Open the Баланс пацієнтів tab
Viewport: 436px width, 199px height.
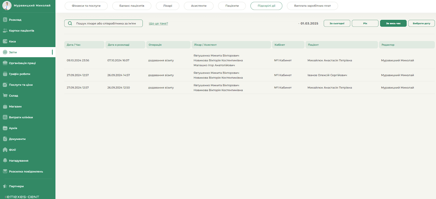132,6
